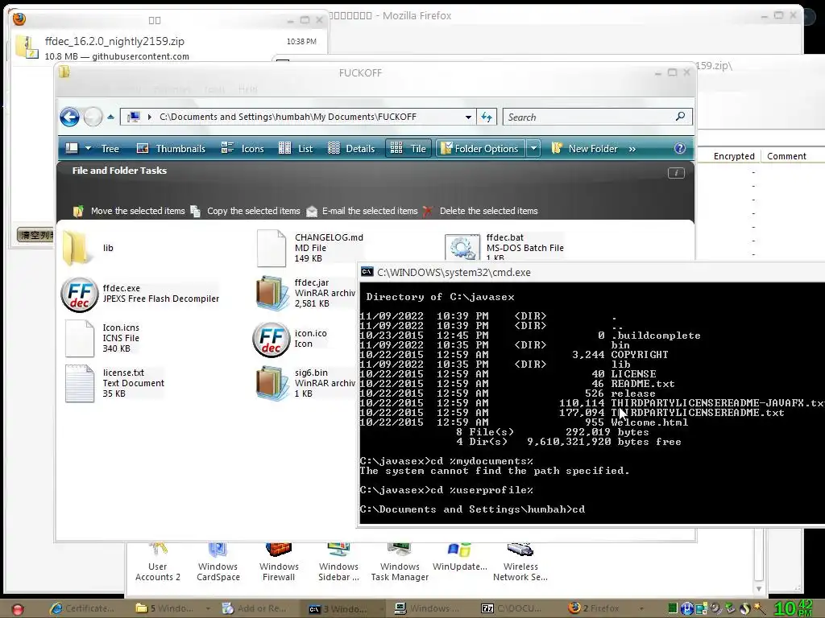
Task: Open Folder Options
Action: 480,149
